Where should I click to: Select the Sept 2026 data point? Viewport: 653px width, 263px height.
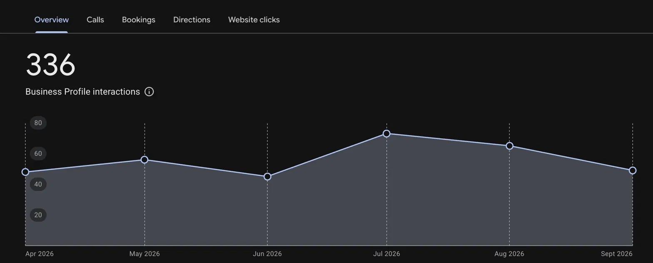633,170
